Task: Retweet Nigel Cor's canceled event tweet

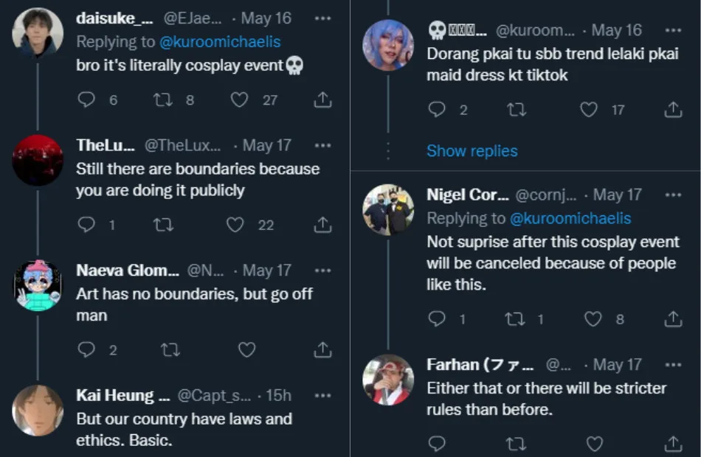Action: click(514, 318)
